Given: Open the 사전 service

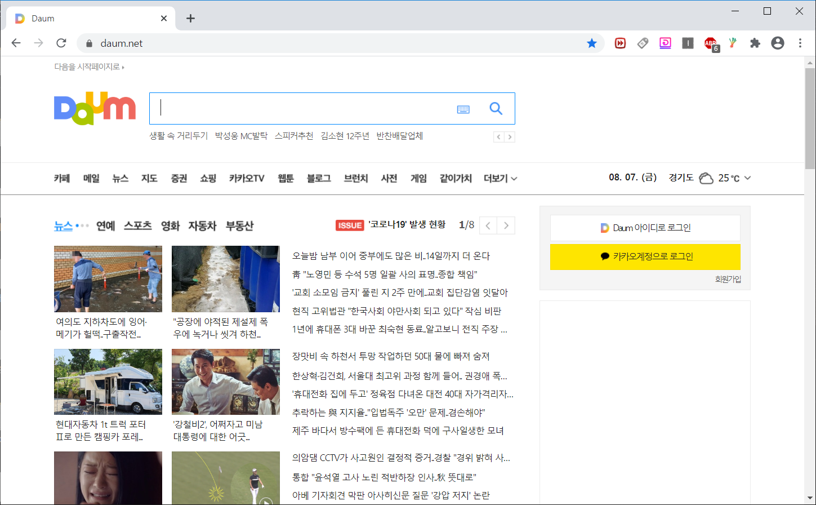Looking at the screenshot, I should point(389,178).
